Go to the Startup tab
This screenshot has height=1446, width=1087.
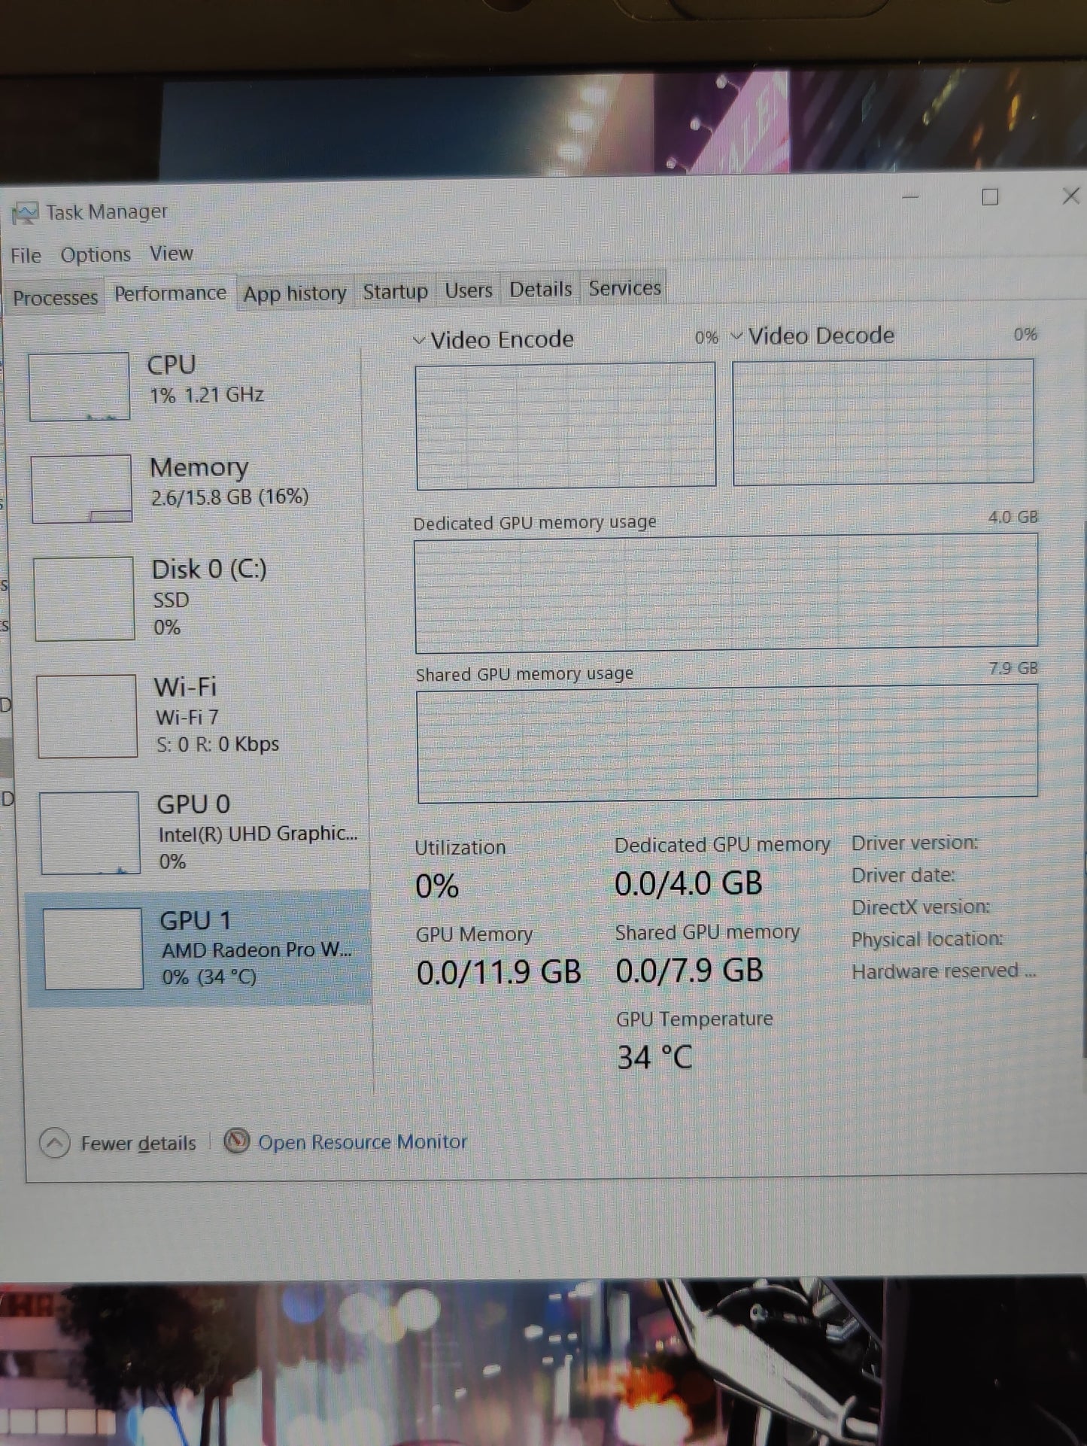(x=395, y=291)
